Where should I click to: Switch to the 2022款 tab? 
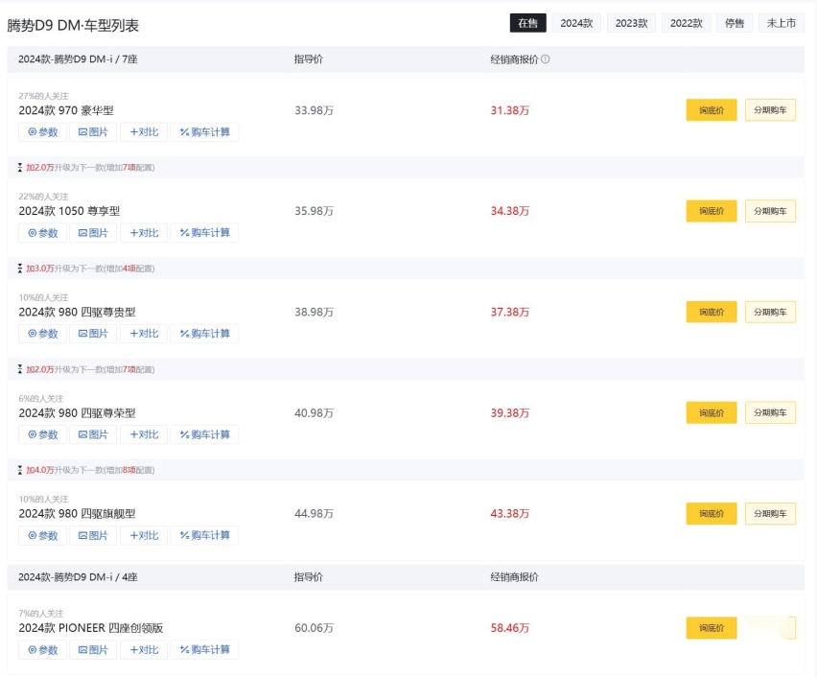(687, 23)
